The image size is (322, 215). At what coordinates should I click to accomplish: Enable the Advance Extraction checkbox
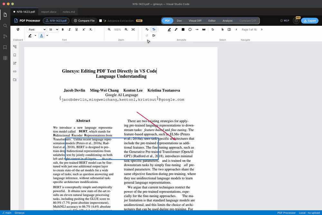[x=100, y=21]
